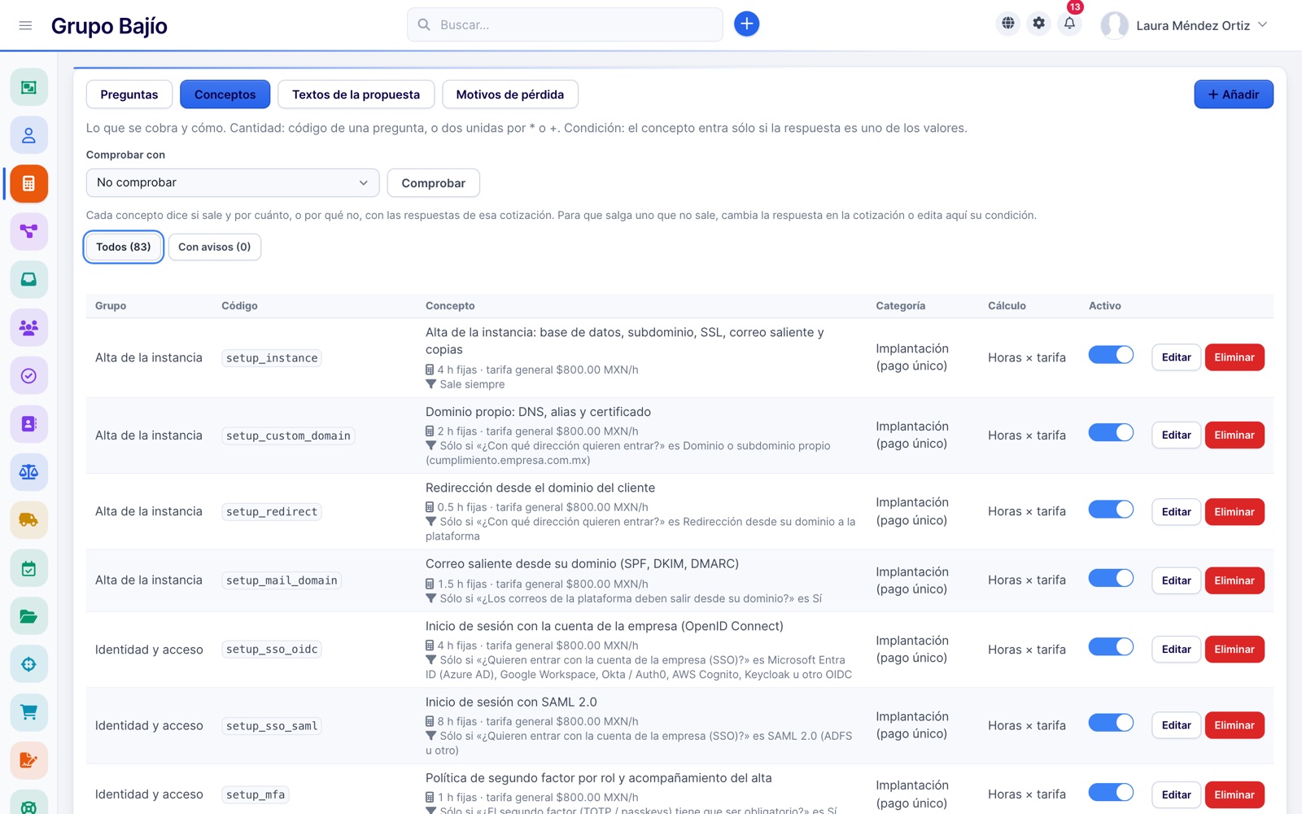1302x814 pixels.
Task: Open Laura Méndez Ortiz user menu
Action: click(1184, 25)
